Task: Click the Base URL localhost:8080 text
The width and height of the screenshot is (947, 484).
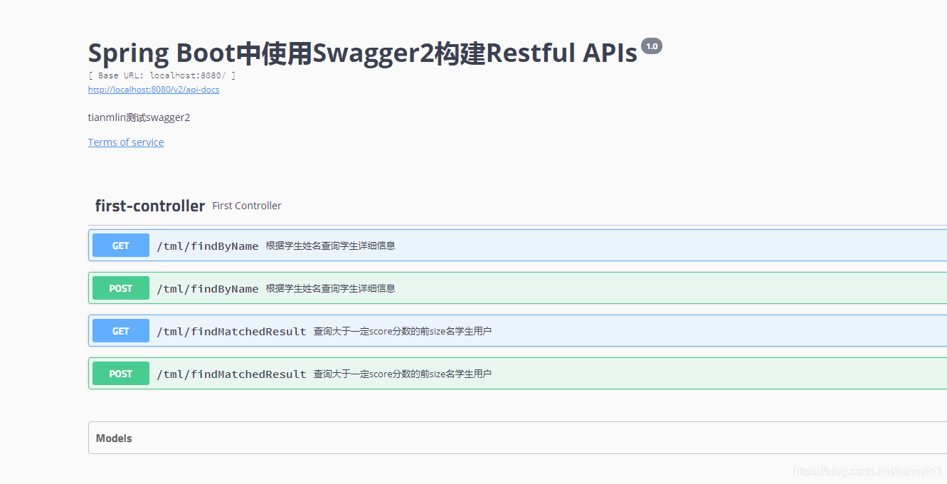Action: 162,75
